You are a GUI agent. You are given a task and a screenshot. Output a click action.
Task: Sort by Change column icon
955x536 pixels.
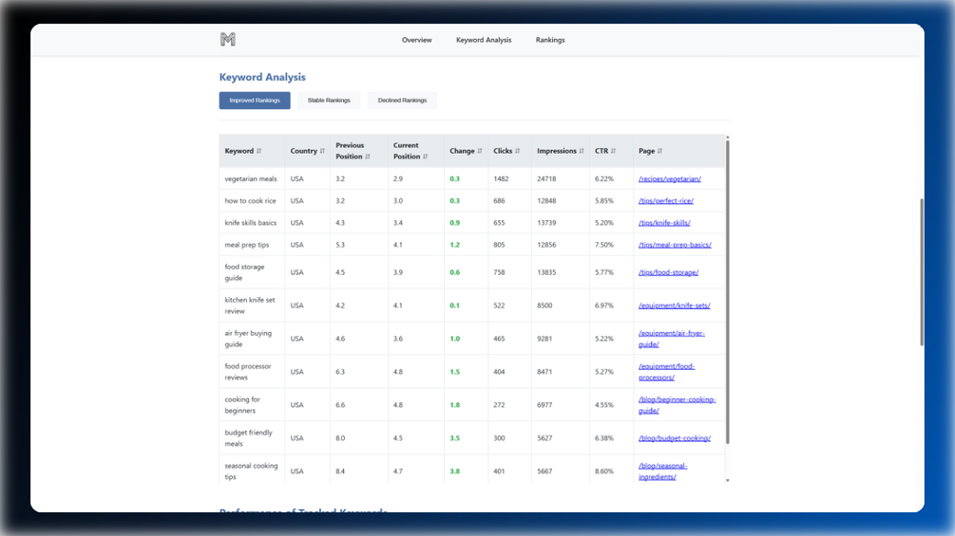click(479, 151)
